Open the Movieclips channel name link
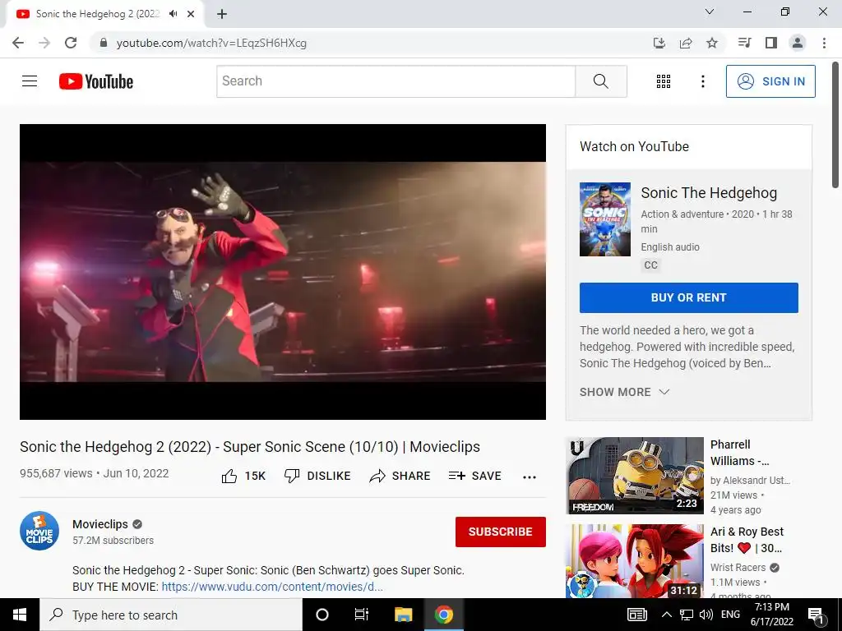The width and height of the screenshot is (842, 631). [100, 524]
